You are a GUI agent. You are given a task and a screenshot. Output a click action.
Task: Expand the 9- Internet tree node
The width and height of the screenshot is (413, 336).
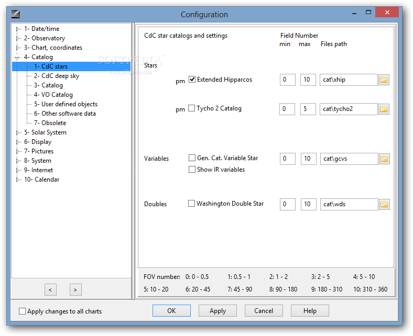click(x=18, y=170)
